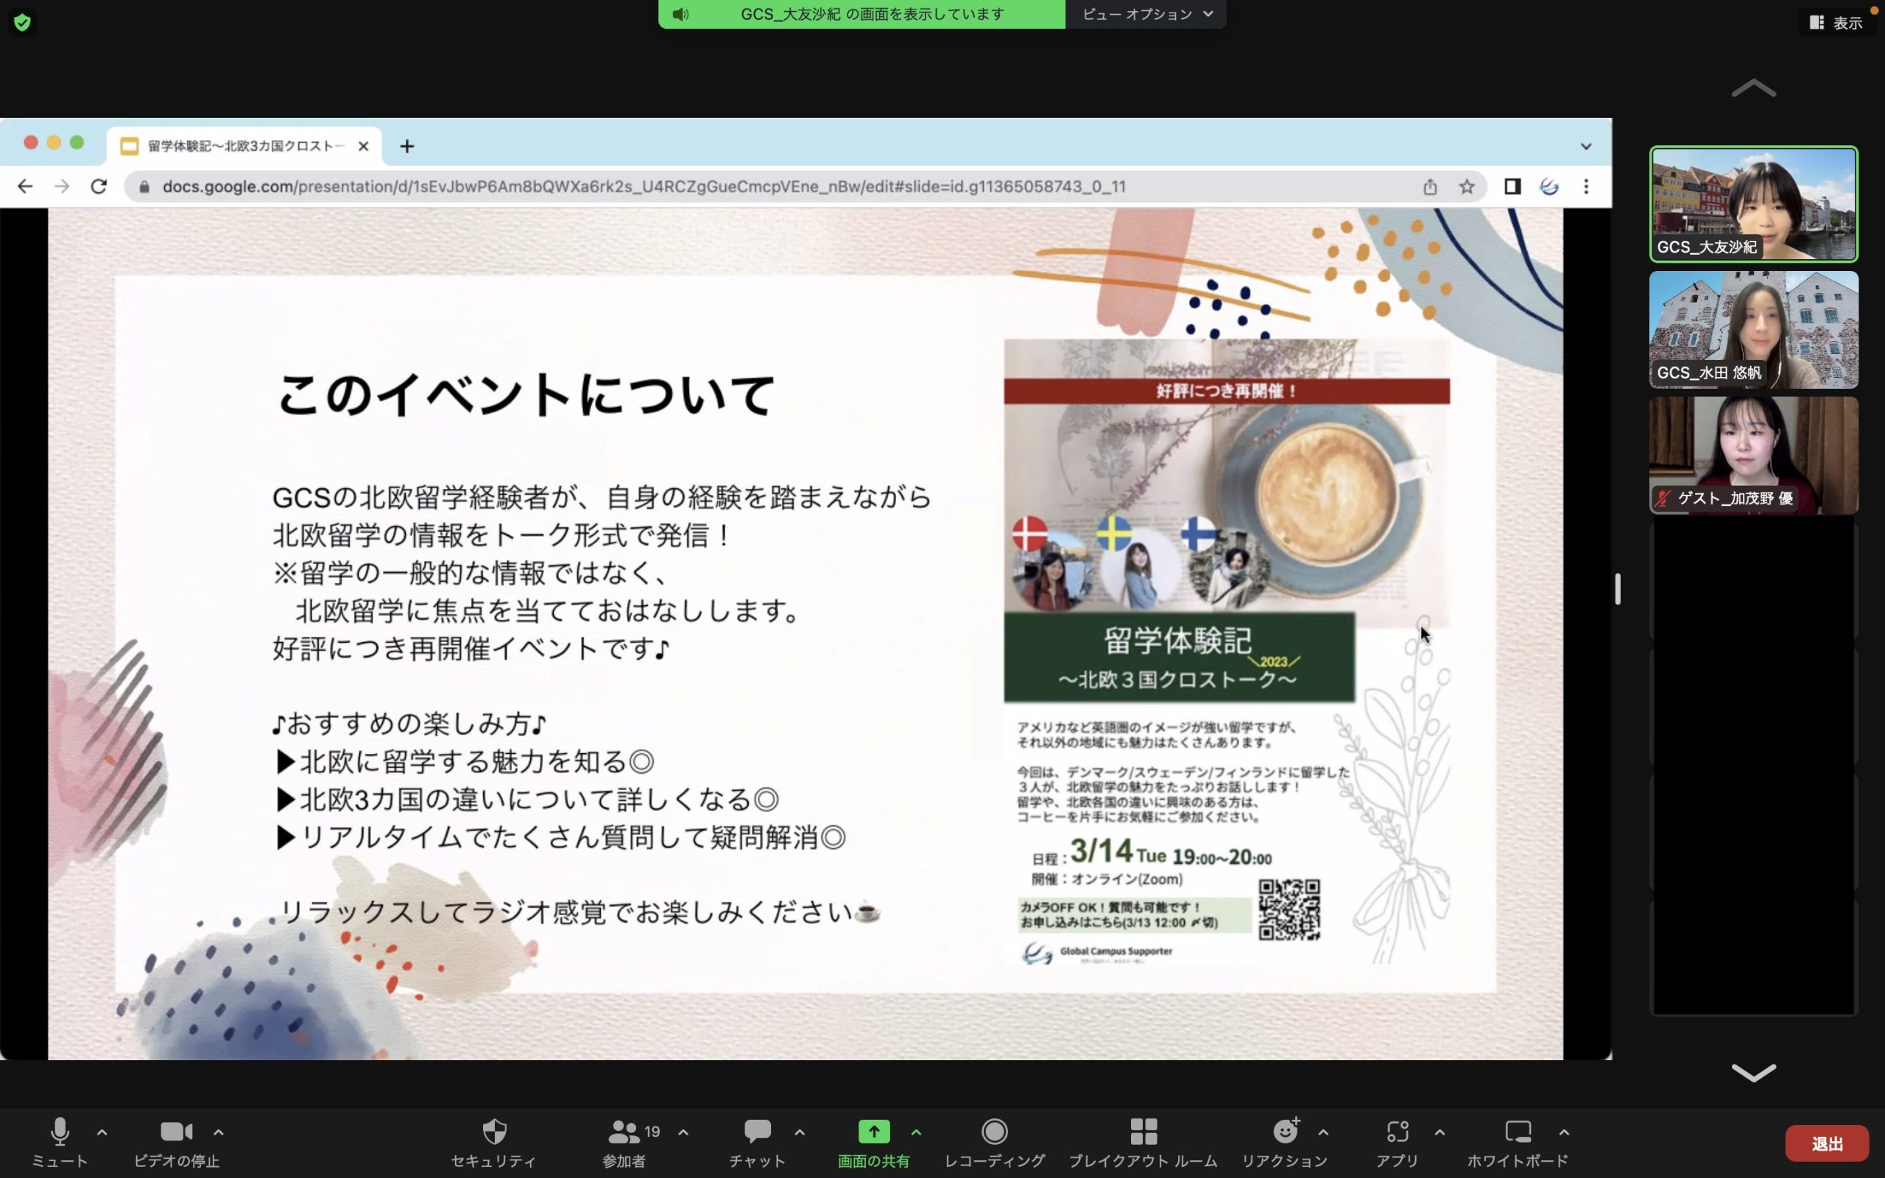Viewport: 1885px width, 1178px height.
Task: Click the green screen sharing indicator bar
Action: coord(862,14)
